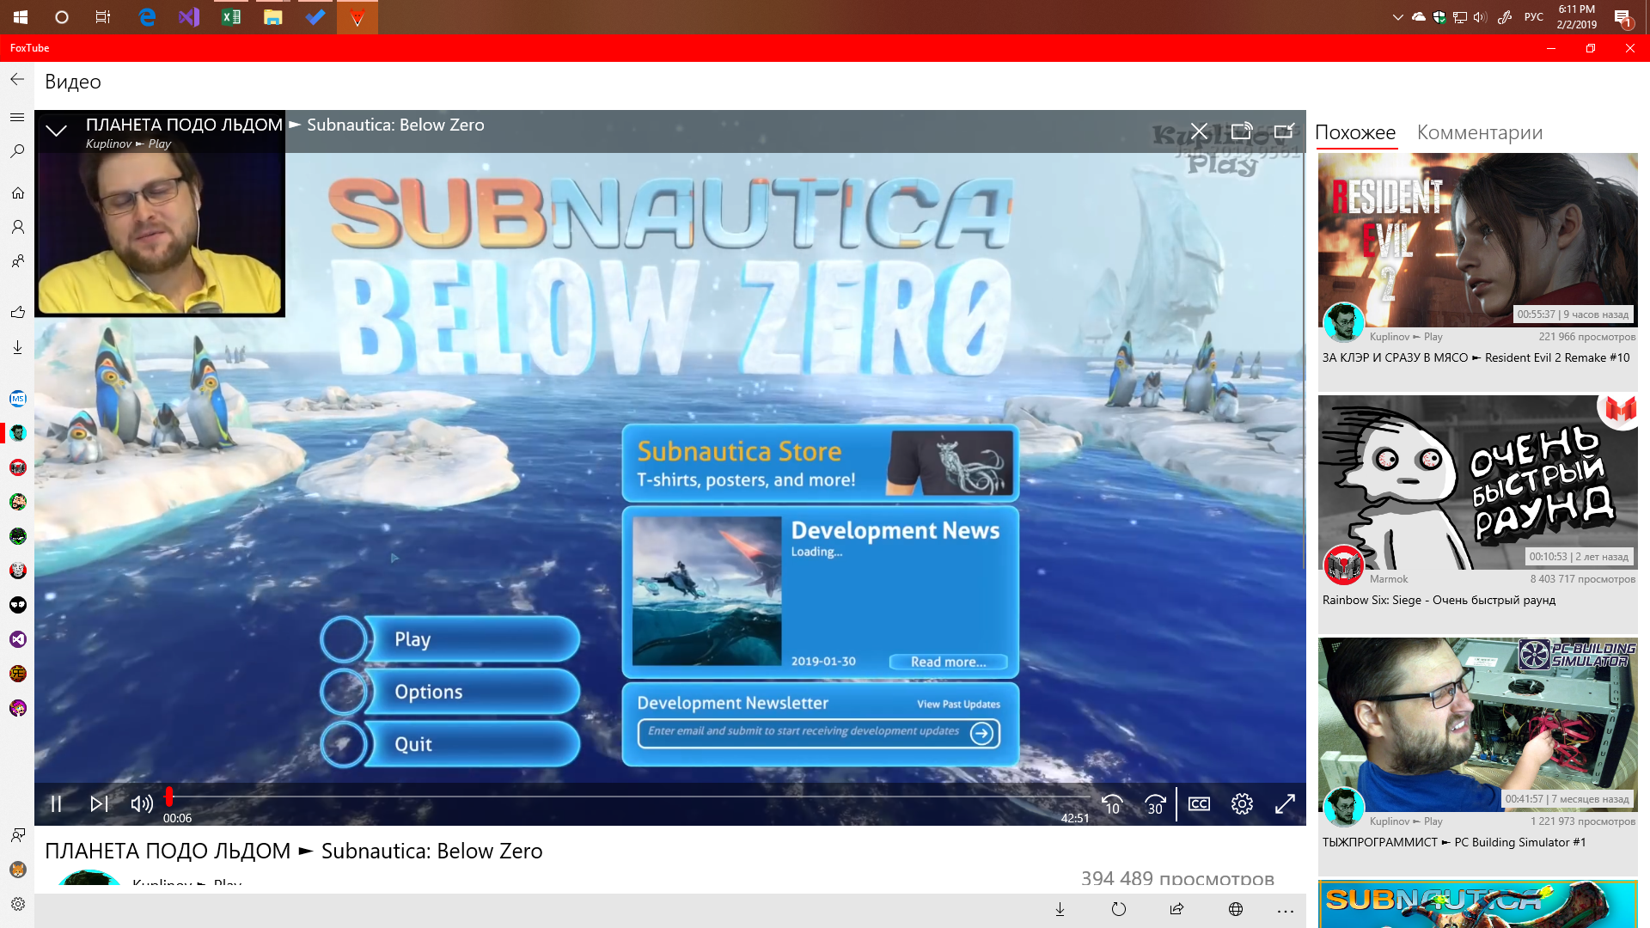Screen dimensions: 1650x928
Task: Expand the hamburger navigation menu
Action: [17, 117]
